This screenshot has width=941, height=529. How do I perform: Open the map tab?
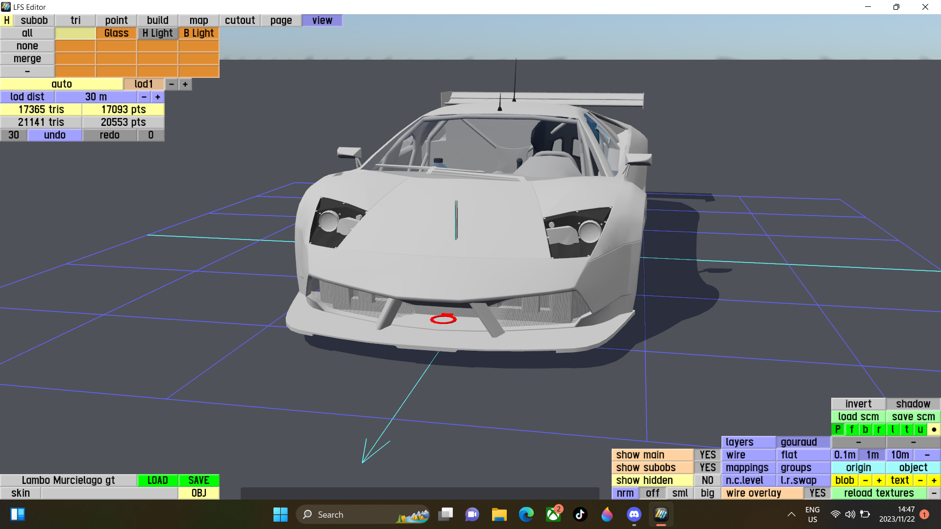[x=198, y=20]
